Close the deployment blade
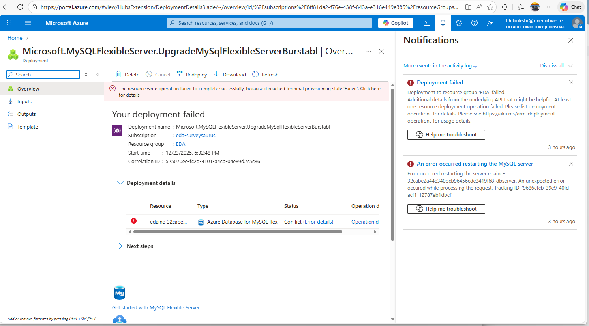Viewport: 589px width, 326px height. coord(381,51)
